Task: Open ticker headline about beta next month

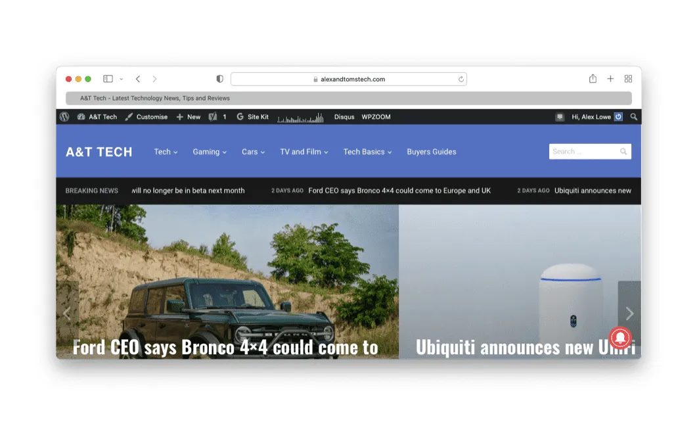Action: [188, 191]
